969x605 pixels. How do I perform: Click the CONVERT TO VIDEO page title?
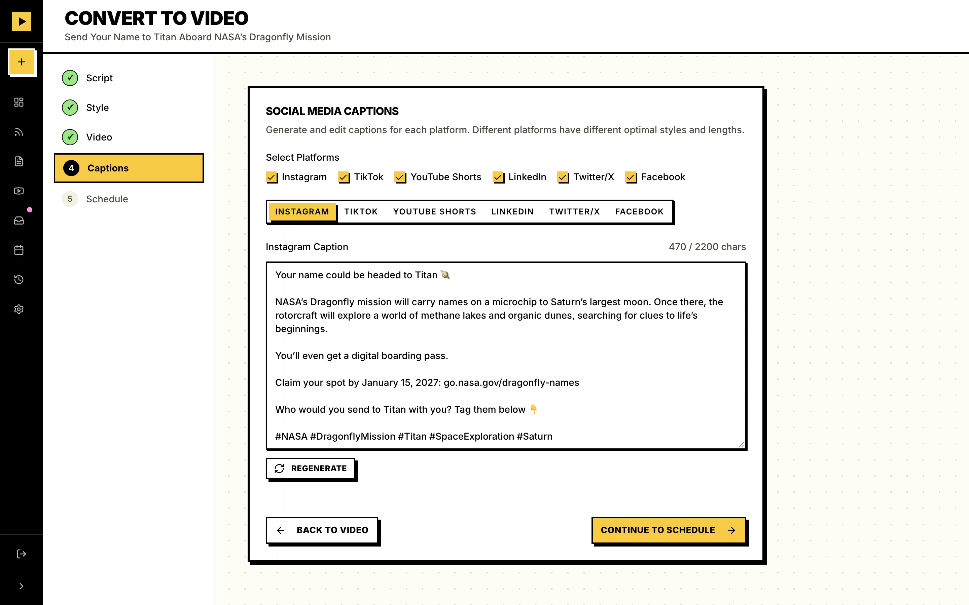tap(156, 18)
